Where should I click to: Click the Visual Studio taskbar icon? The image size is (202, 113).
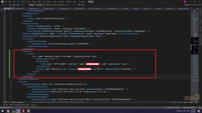click(18, 111)
